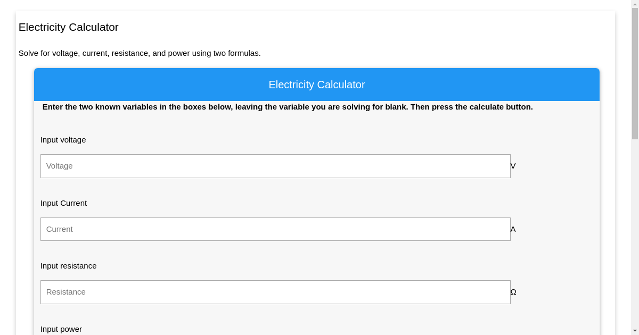The height and width of the screenshot is (335, 639).
Task: Click the blue Electricity Calculator header banner
Action: (x=316, y=85)
